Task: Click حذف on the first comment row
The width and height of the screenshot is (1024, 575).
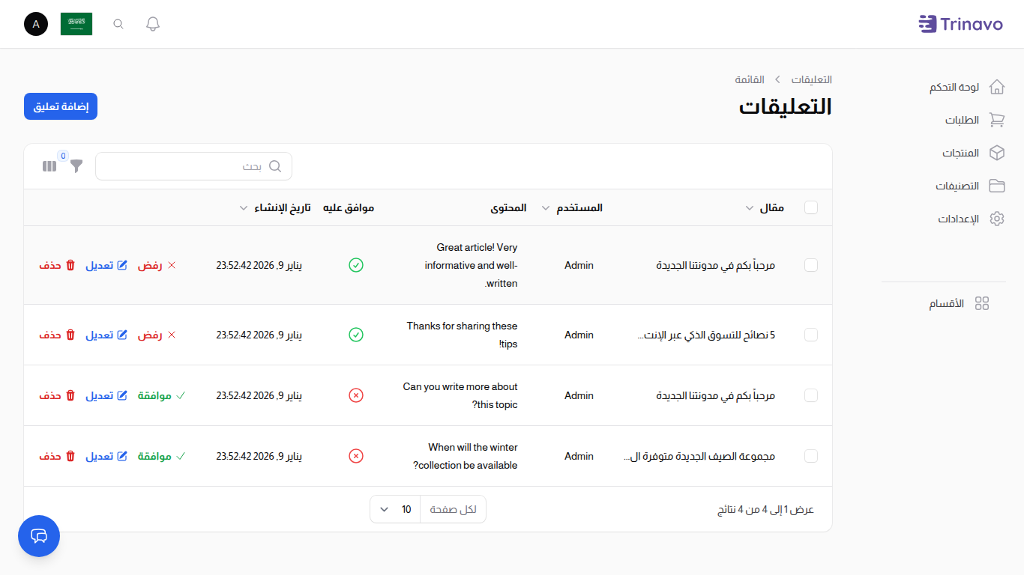Action: (x=58, y=265)
